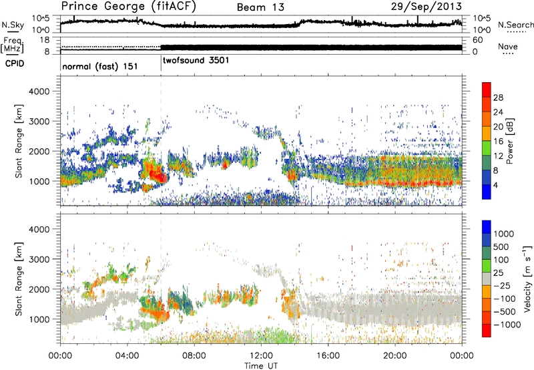This screenshot has height=370, width=534.
Task: Click the Power colorbar segment between 4 and 8
Action: pos(487,178)
